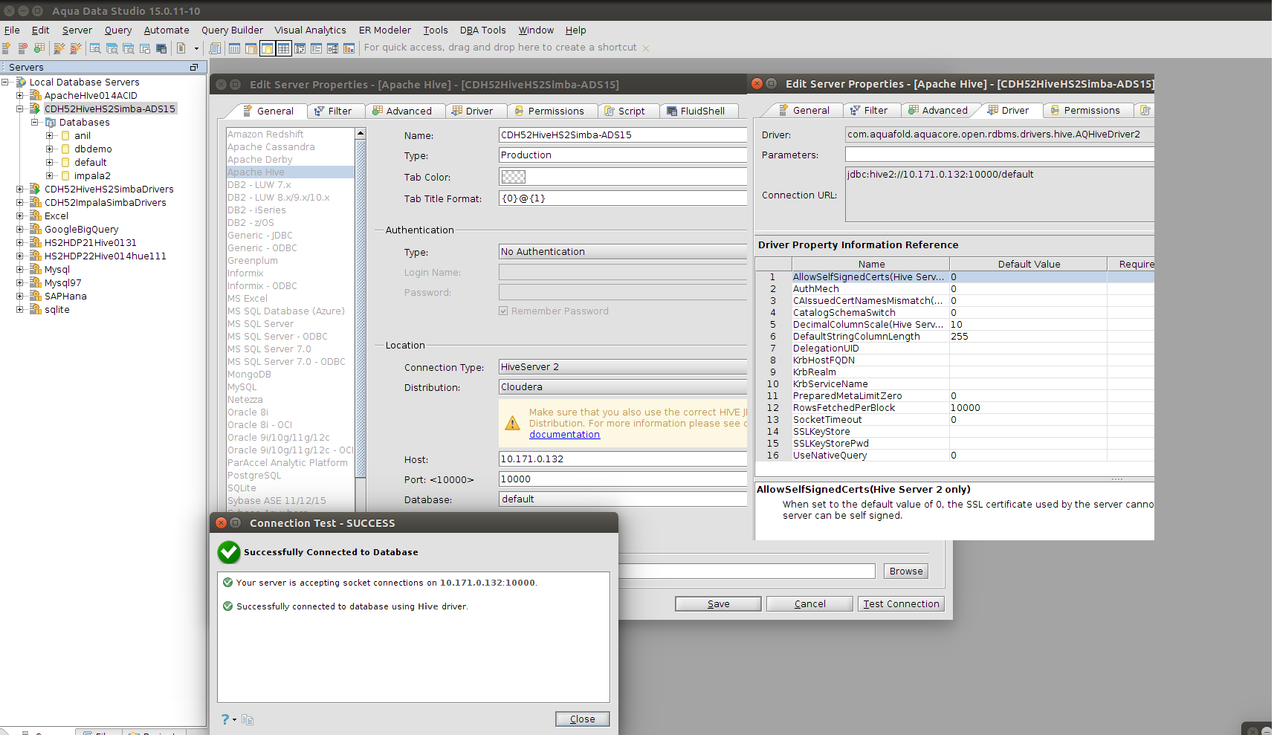Open the documentation link
The height and width of the screenshot is (735, 1277).
tap(564, 435)
